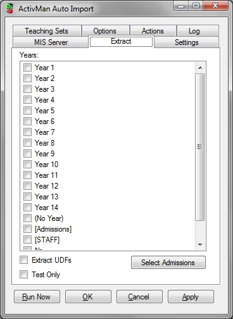Select the [Admissions] checkbox
The height and width of the screenshot is (319, 233).
coord(27,229)
